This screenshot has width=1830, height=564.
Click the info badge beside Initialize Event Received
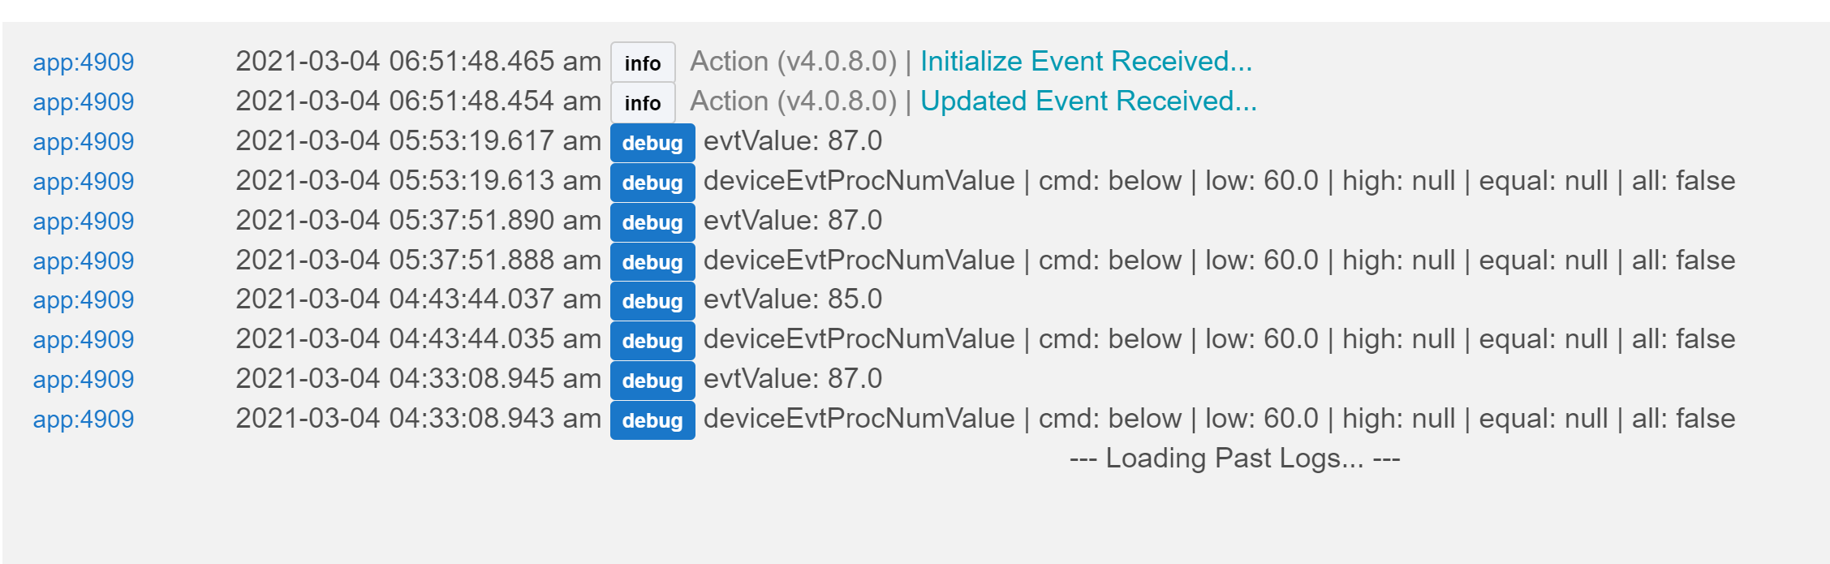tap(642, 62)
